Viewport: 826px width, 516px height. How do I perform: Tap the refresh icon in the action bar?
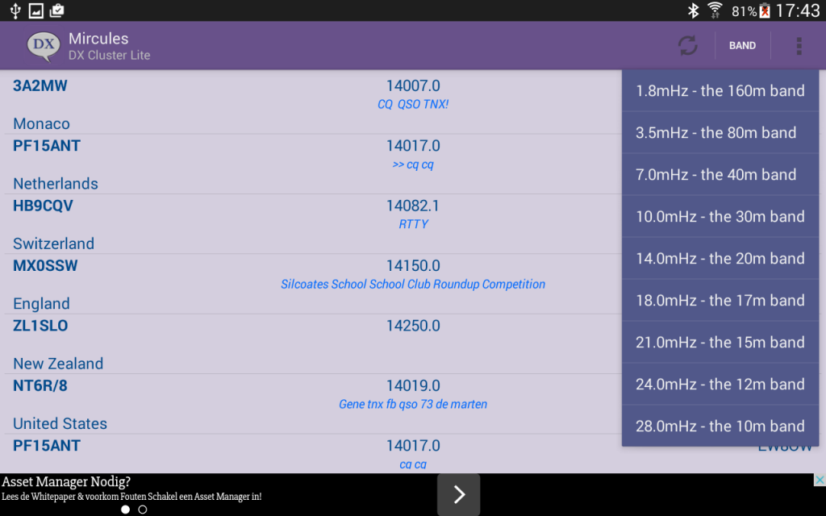(x=687, y=46)
